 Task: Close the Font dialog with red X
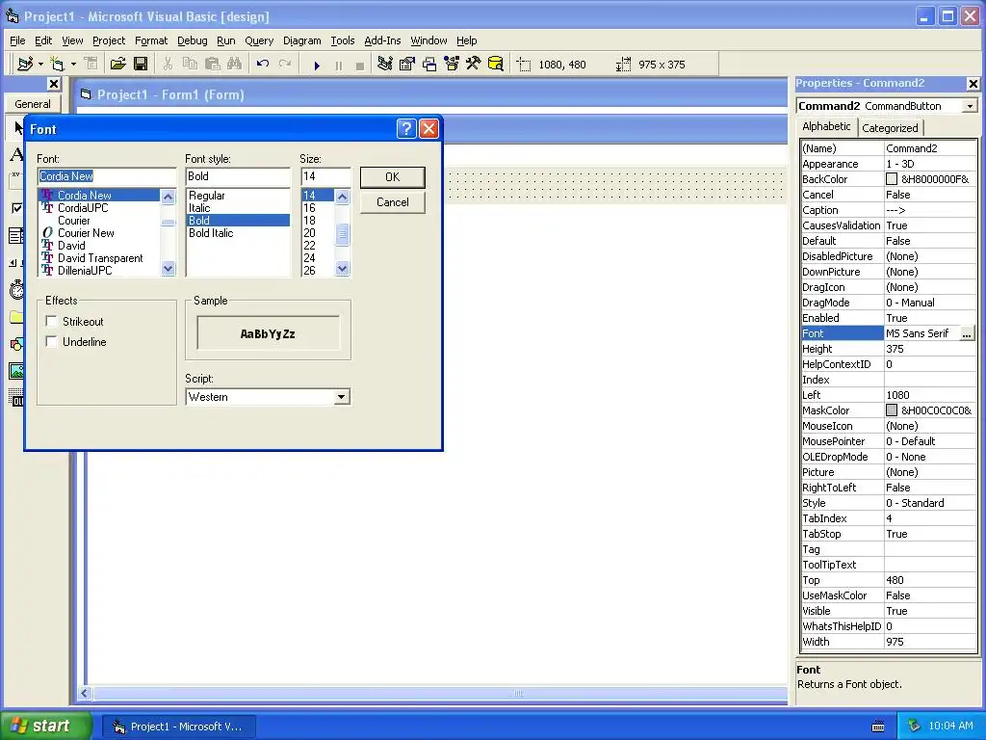[x=428, y=129]
